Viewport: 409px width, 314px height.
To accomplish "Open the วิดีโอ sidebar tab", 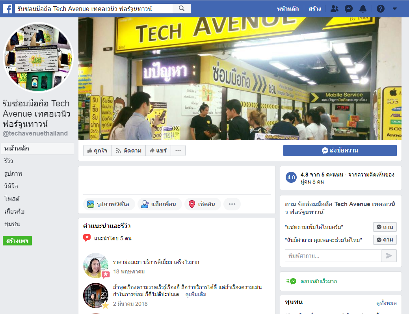I will pos(11,186).
